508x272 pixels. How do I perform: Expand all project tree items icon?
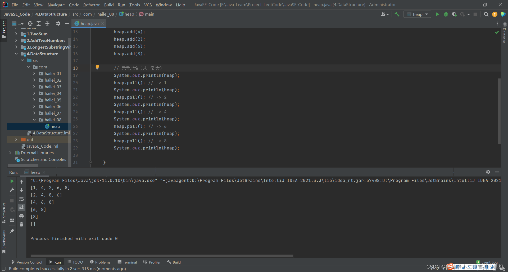pos(39,24)
